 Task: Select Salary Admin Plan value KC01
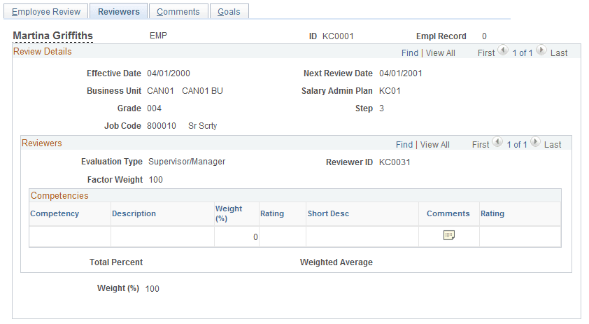pyautogui.click(x=390, y=91)
